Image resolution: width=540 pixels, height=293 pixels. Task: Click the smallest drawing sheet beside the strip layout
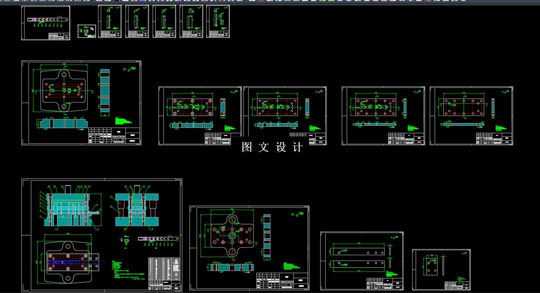[x=87, y=31]
